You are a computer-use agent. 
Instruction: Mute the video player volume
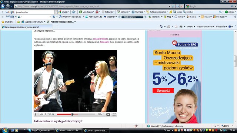[x=41, y=115]
